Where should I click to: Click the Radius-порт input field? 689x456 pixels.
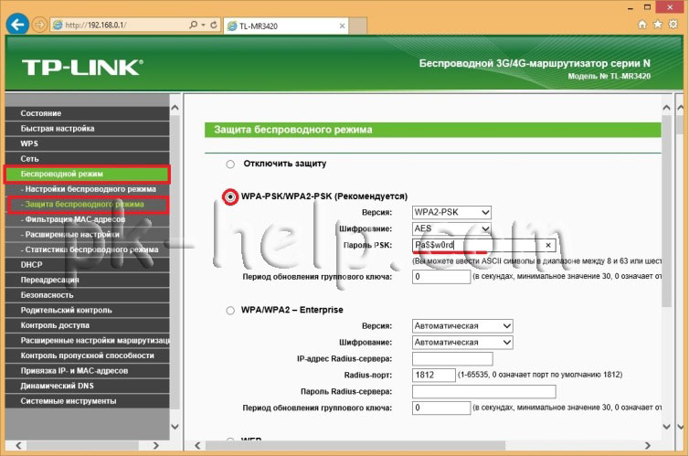point(434,375)
